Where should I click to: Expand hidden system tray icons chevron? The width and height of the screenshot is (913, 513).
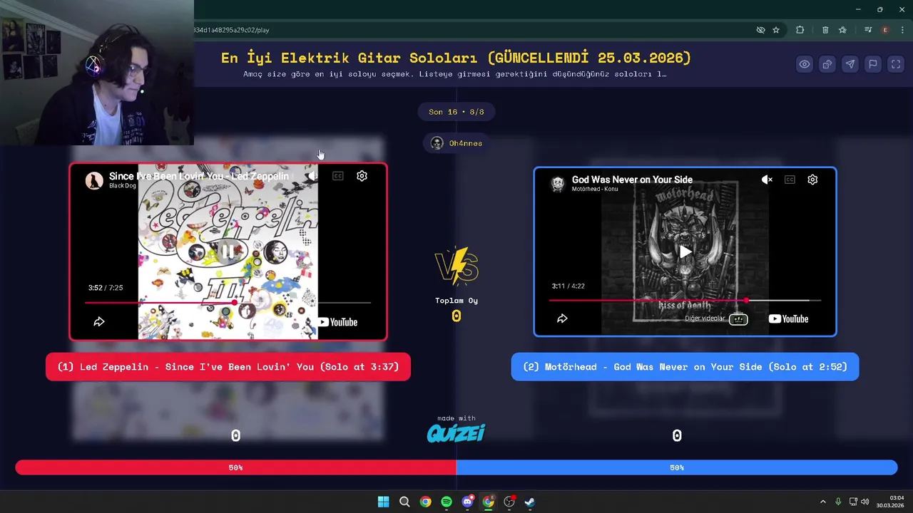(x=822, y=502)
